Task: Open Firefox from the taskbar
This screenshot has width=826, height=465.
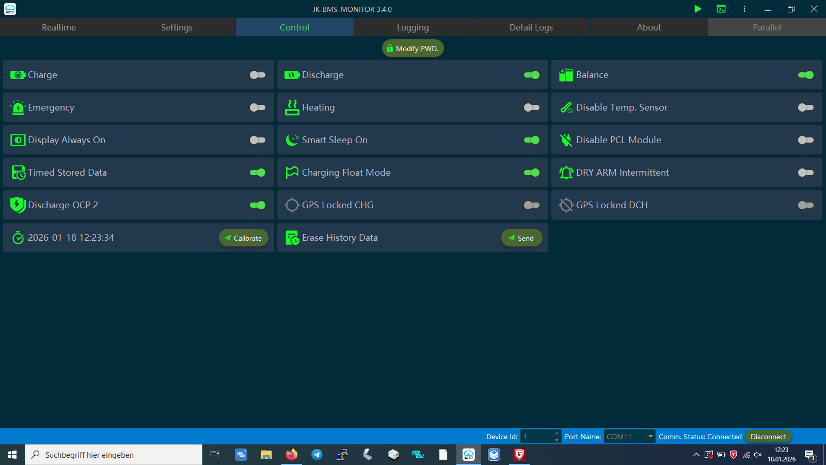Action: 292,455
